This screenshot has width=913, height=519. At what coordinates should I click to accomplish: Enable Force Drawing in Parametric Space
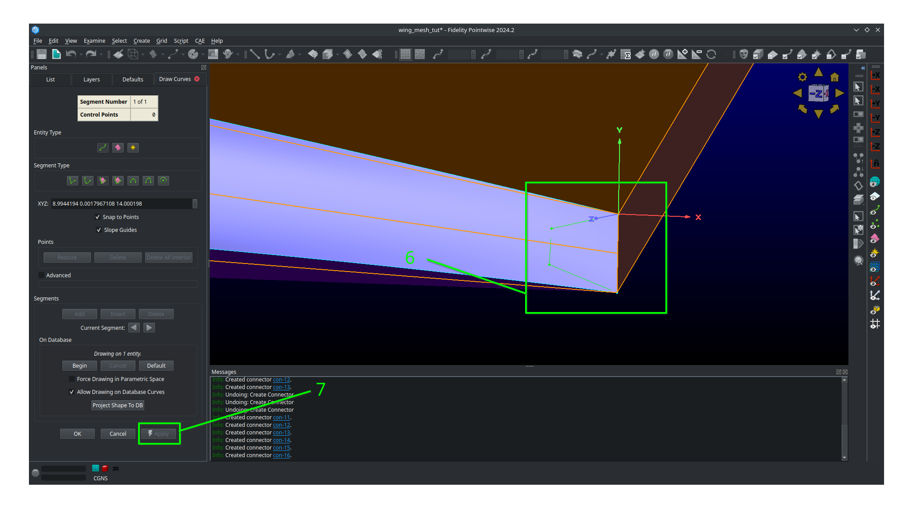(72, 379)
